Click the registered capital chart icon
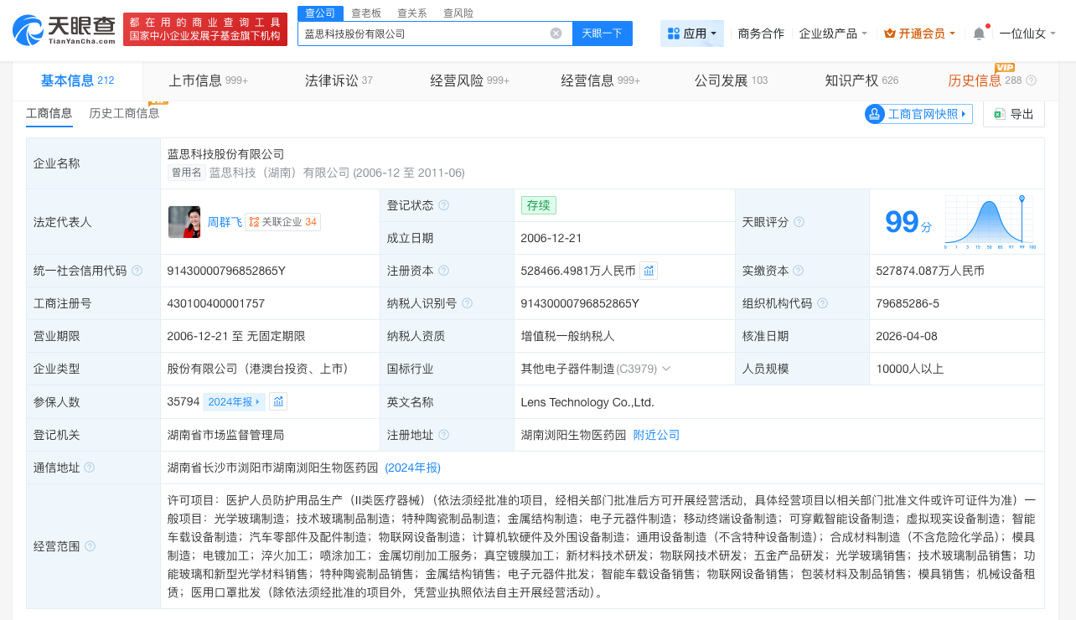 pos(649,271)
